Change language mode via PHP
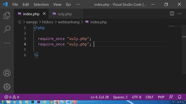This screenshot has width=186, height=104. pyautogui.click(x=161, y=97)
